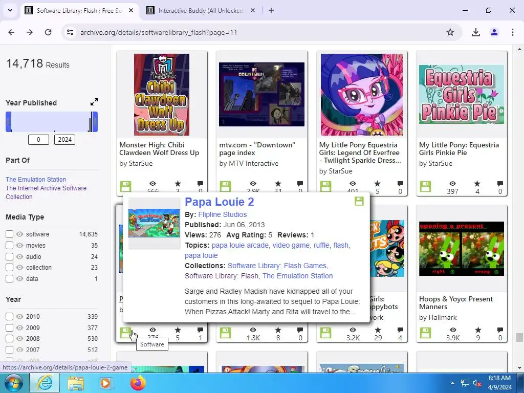This screenshot has height=393, width=524.
Task: Close the Interactive Buddy tab
Action: click(x=253, y=10)
